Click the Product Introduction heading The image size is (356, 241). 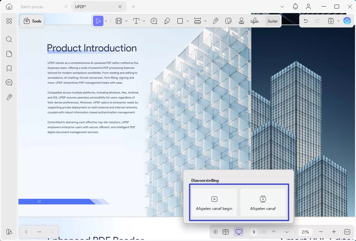pyautogui.click(x=92, y=48)
